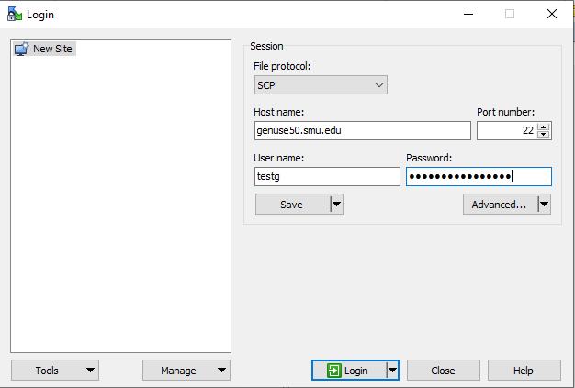Click the Port number field

click(x=505, y=131)
